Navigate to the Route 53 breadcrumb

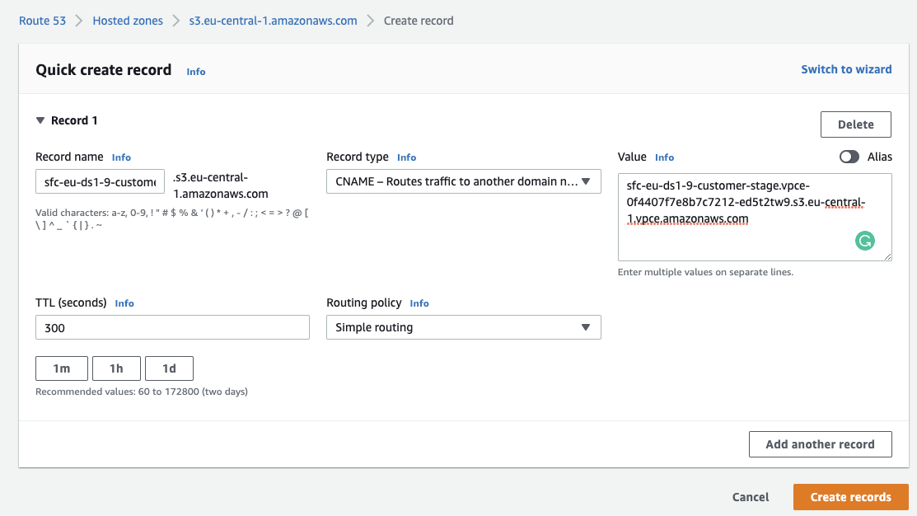pos(42,20)
